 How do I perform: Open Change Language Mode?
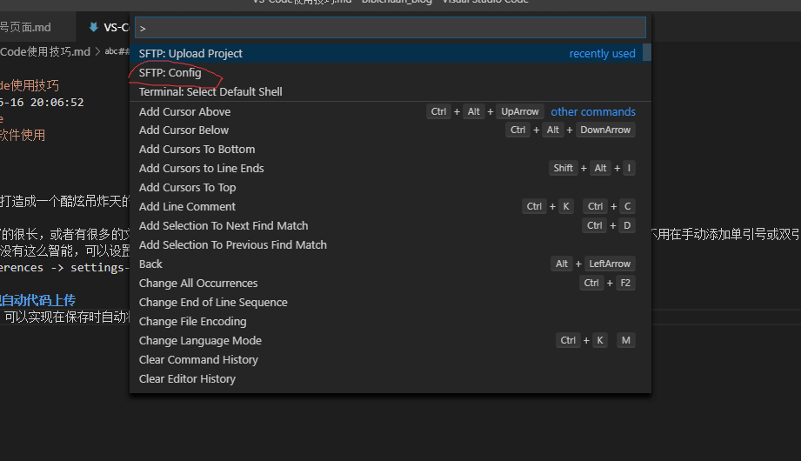coord(200,341)
